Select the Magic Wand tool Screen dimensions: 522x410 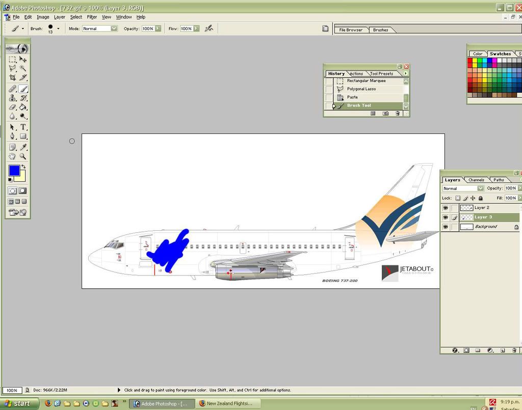tap(23, 68)
